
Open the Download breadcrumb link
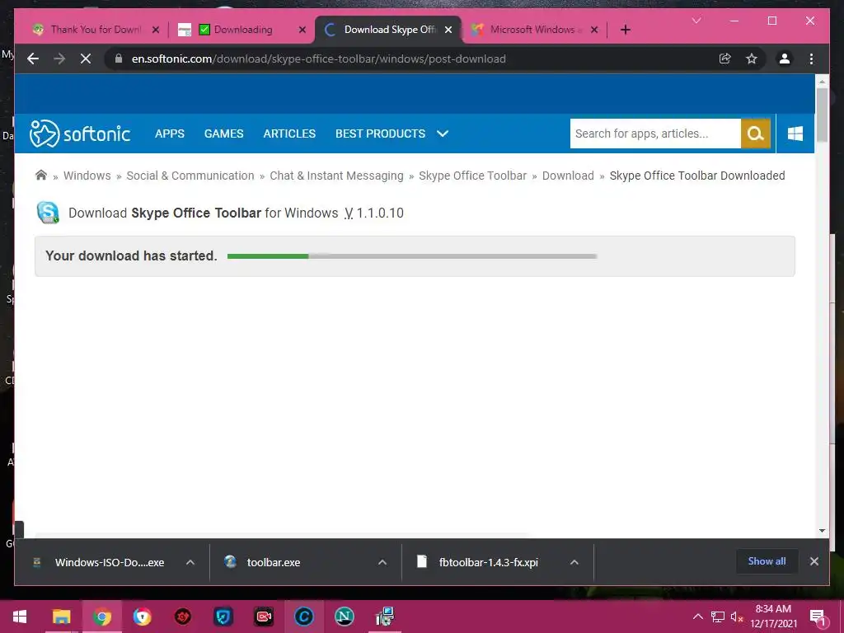(x=568, y=176)
